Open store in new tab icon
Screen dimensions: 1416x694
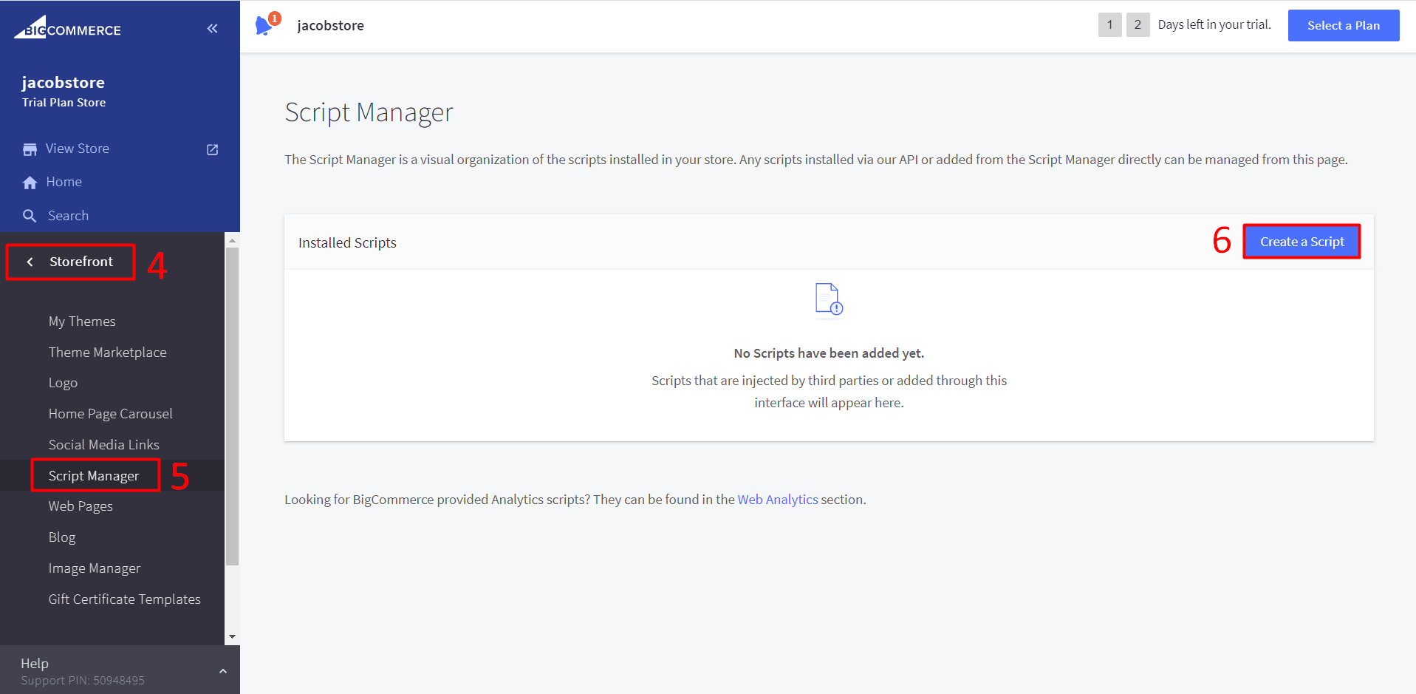213,149
